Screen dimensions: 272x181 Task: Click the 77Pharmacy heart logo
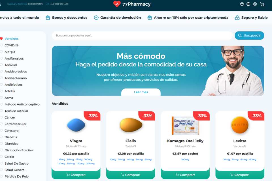tap(117, 4)
